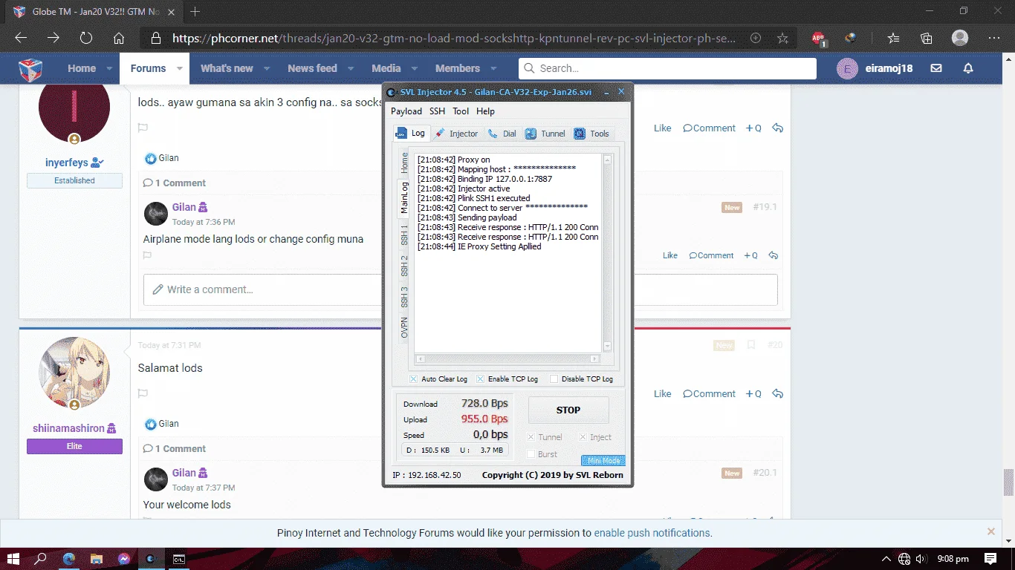Click the log horizontal scrollbar
Screen dimensions: 1015x570
(507, 359)
